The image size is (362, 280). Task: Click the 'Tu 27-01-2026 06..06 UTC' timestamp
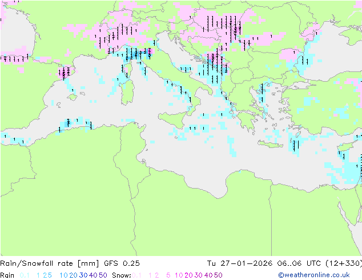click(x=264, y=263)
